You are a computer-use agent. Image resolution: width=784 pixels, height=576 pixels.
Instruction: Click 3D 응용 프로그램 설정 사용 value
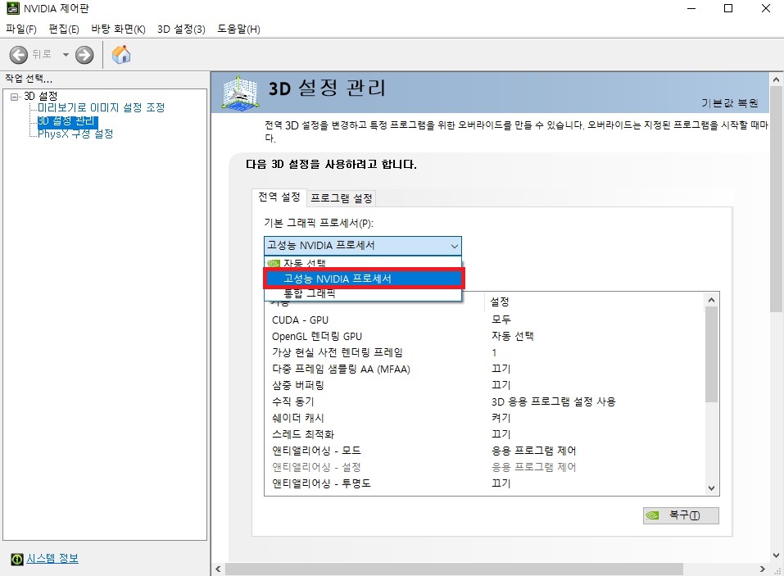[554, 401]
